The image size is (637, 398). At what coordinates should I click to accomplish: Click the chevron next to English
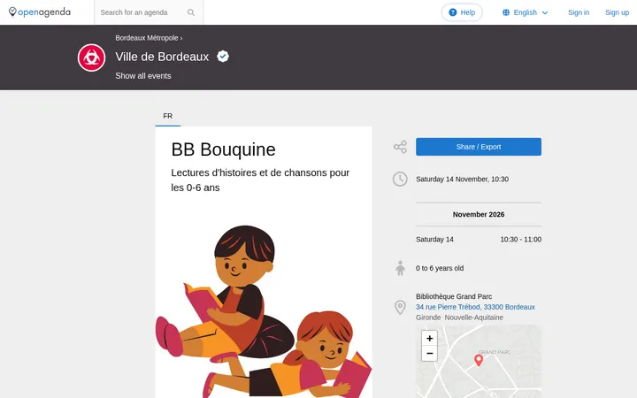click(545, 13)
